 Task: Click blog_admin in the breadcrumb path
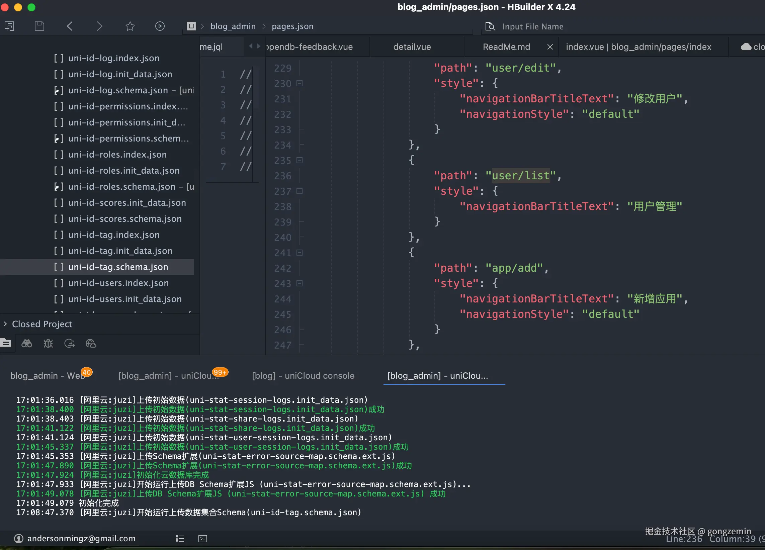coord(233,26)
